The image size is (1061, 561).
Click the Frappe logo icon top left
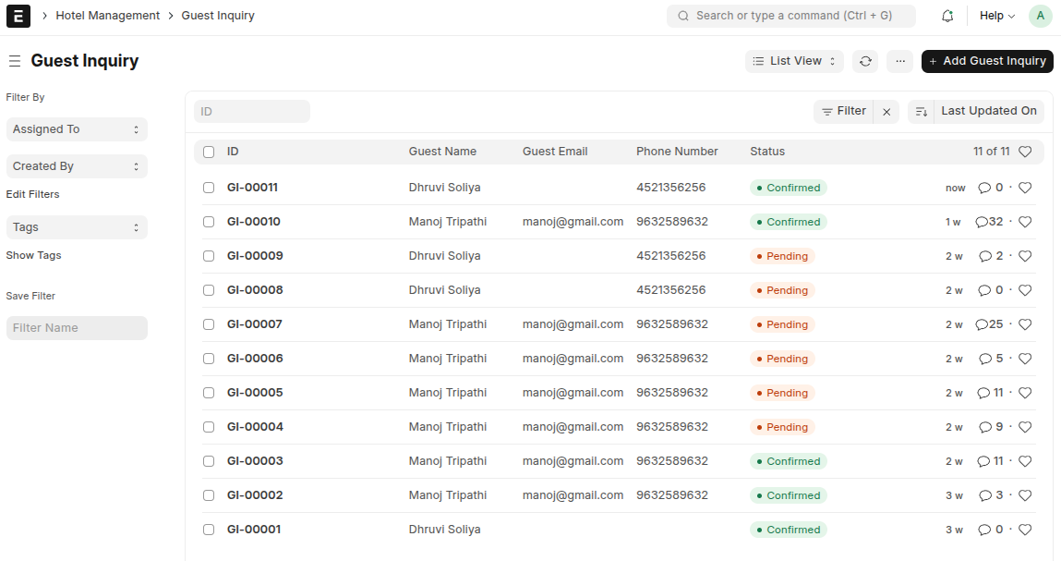(x=18, y=16)
